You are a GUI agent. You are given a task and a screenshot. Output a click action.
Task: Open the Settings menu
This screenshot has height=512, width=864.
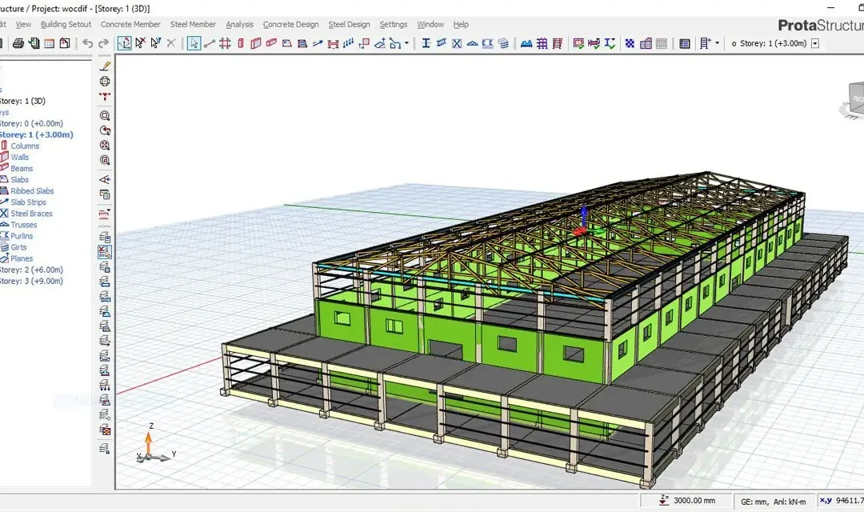(x=394, y=24)
